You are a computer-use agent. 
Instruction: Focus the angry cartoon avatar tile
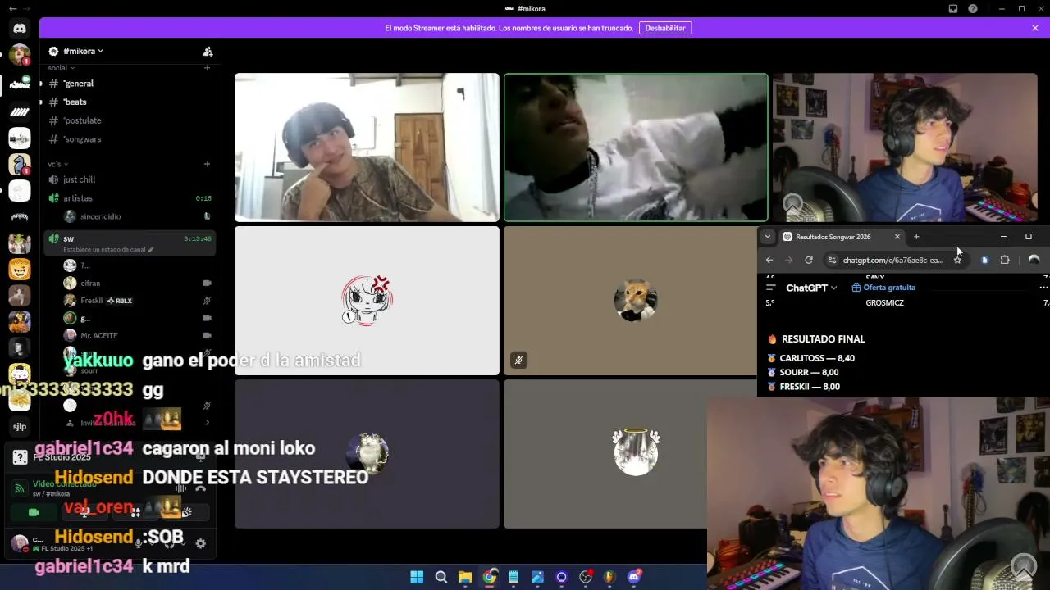click(x=367, y=301)
